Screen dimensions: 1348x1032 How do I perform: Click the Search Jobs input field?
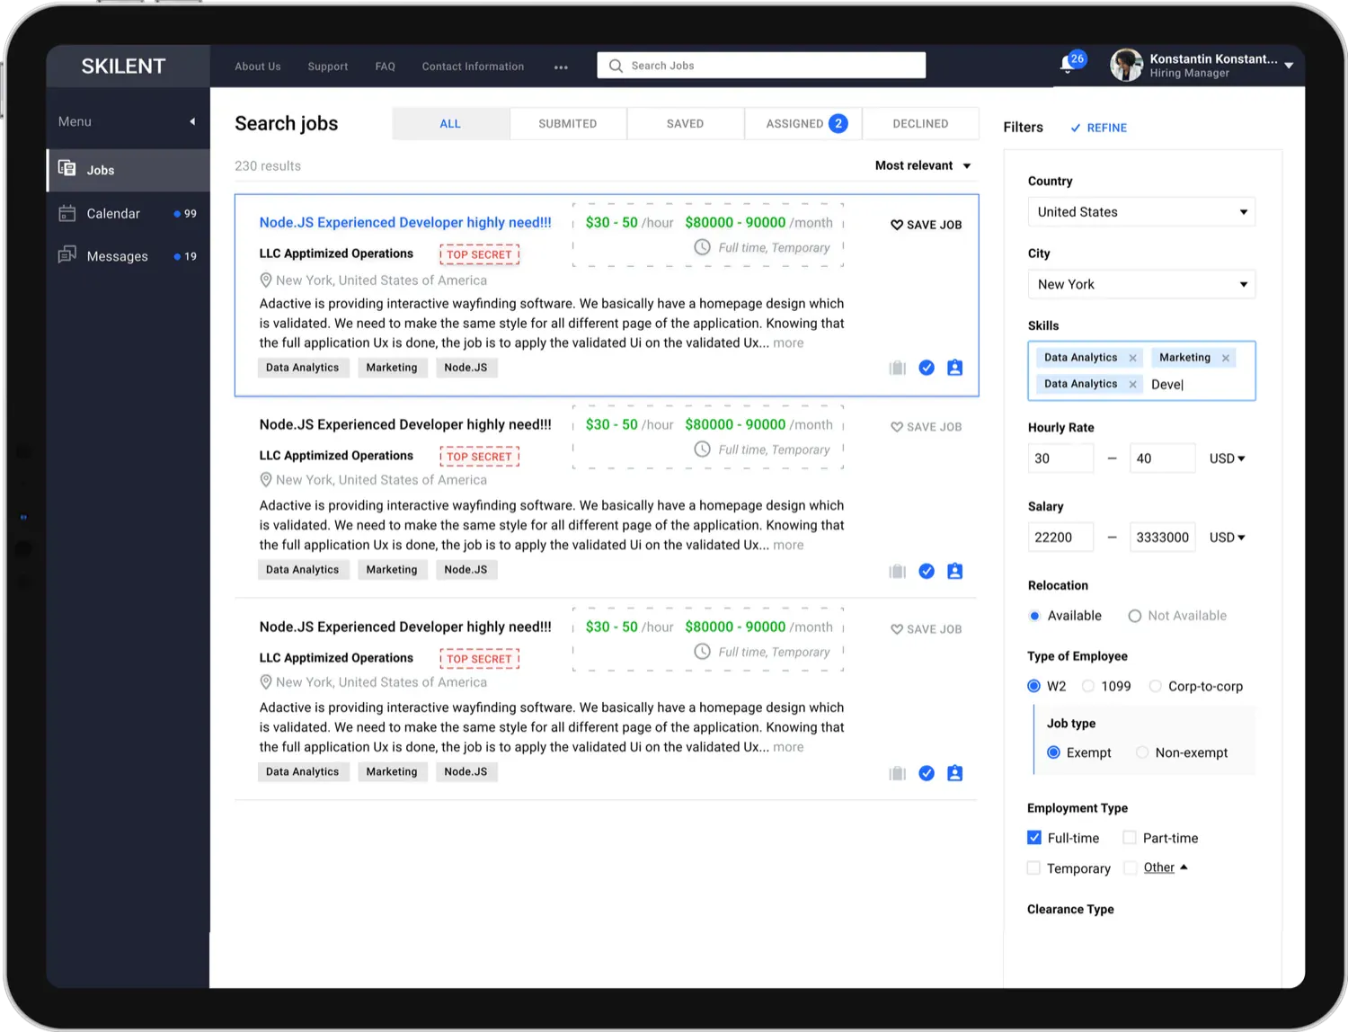click(761, 66)
